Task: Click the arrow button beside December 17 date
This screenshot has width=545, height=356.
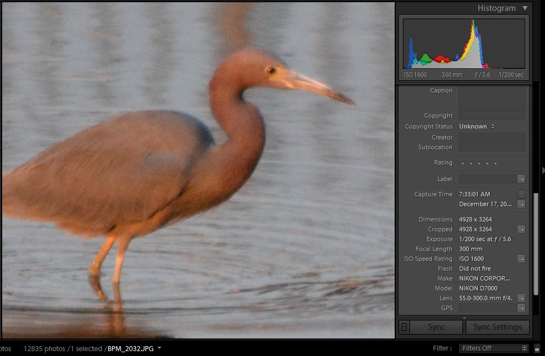Action: coord(521,204)
